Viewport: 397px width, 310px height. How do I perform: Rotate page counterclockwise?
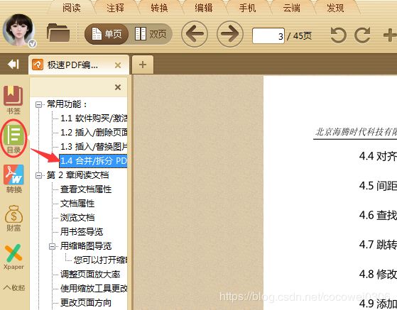click(x=338, y=35)
